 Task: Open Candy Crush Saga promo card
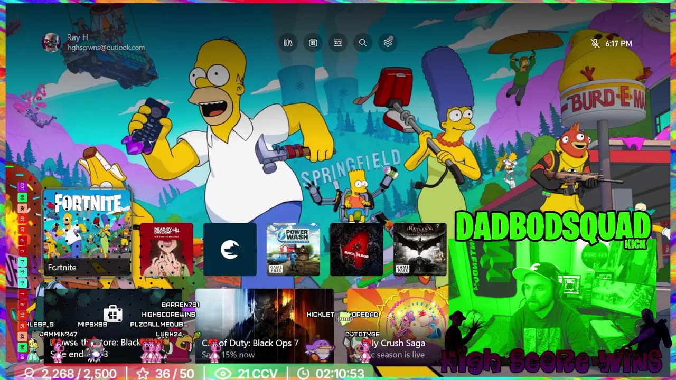(x=397, y=326)
